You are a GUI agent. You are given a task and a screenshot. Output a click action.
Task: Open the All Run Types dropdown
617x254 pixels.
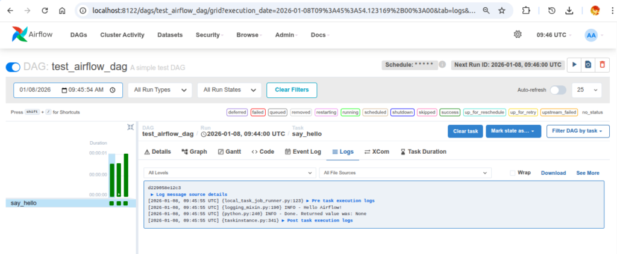point(160,90)
